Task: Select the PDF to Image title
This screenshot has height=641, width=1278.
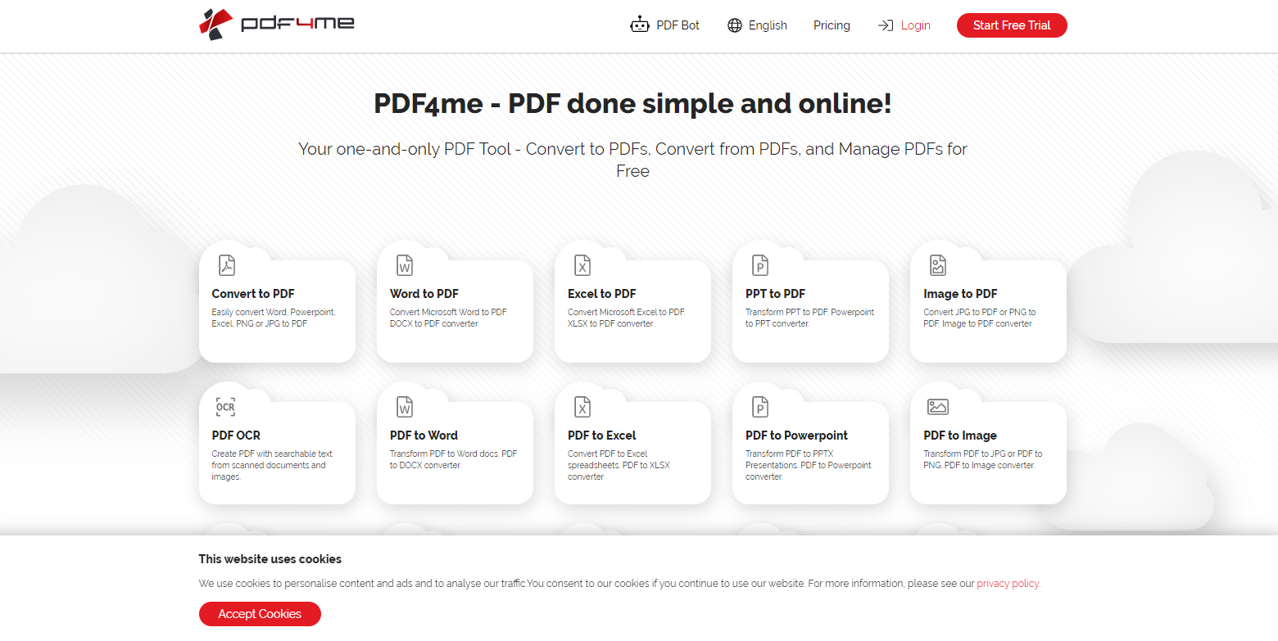Action: (960, 436)
